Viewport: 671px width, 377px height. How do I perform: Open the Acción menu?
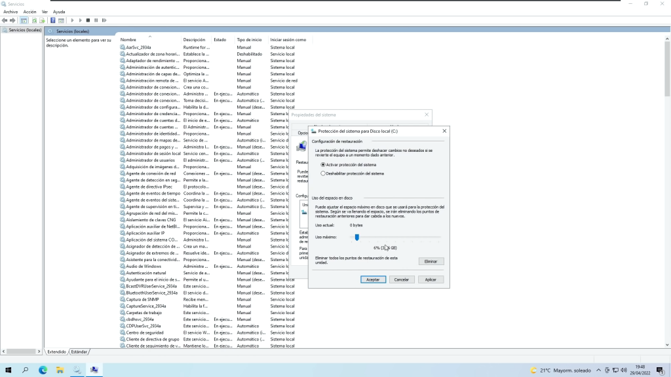click(29, 12)
